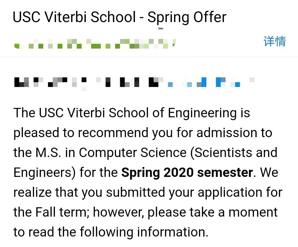Click the horizontal divider below the sender row
Viewport: 298px width, 247px height.
pyautogui.click(x=149, y=57)
